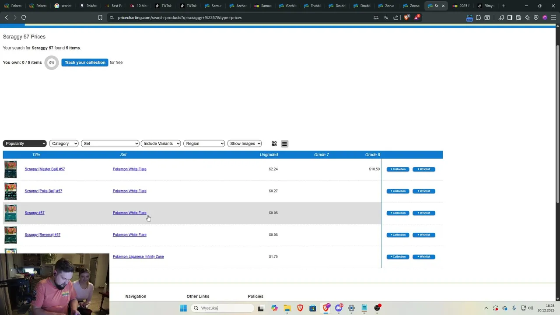The width and height of the screenshot is (560, 315).
Task: Open the translate page icon in address bar
Action: (x=386, y=17)
